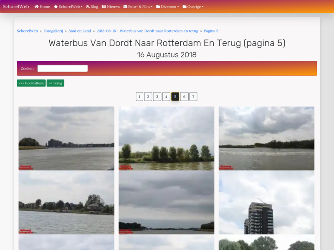Click the folder icon beside Diversen

[158, 7]
